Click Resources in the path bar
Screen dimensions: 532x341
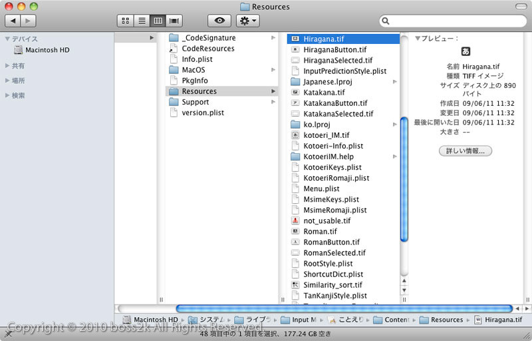441,320
